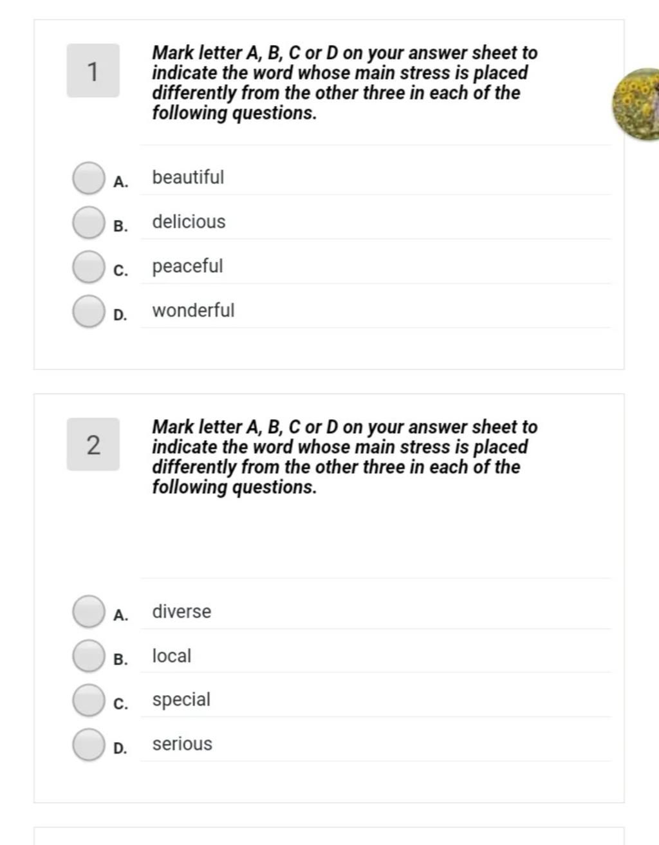
Task: Click the answer word 'local'
Action: (x=171, y=656)
